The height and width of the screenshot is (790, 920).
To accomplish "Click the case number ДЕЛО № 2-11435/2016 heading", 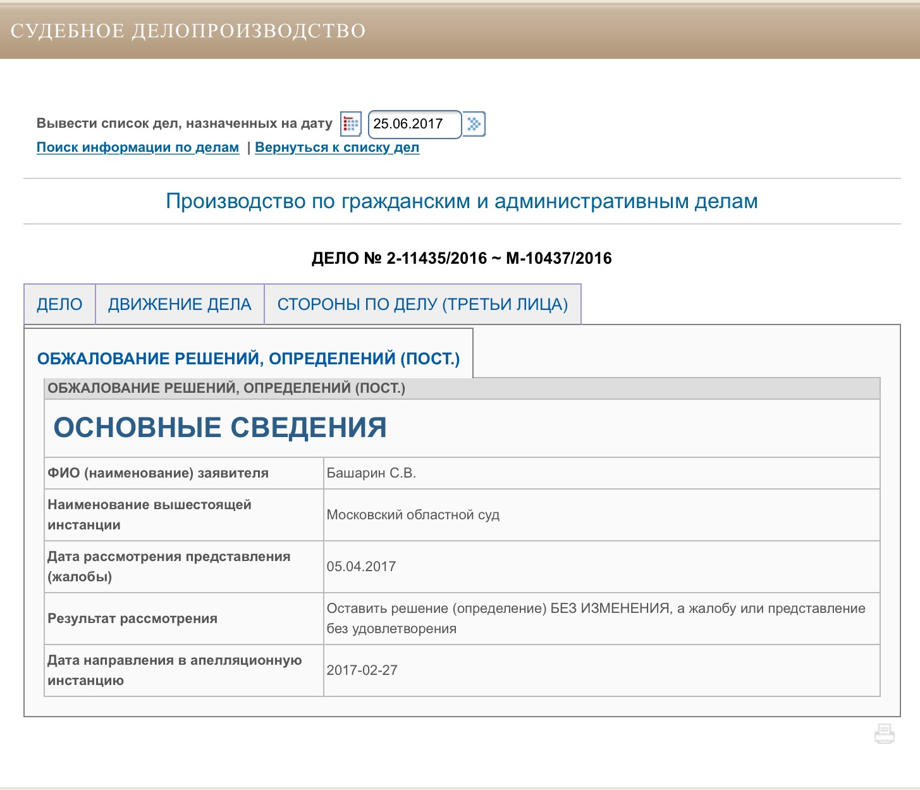I will 462,258.
